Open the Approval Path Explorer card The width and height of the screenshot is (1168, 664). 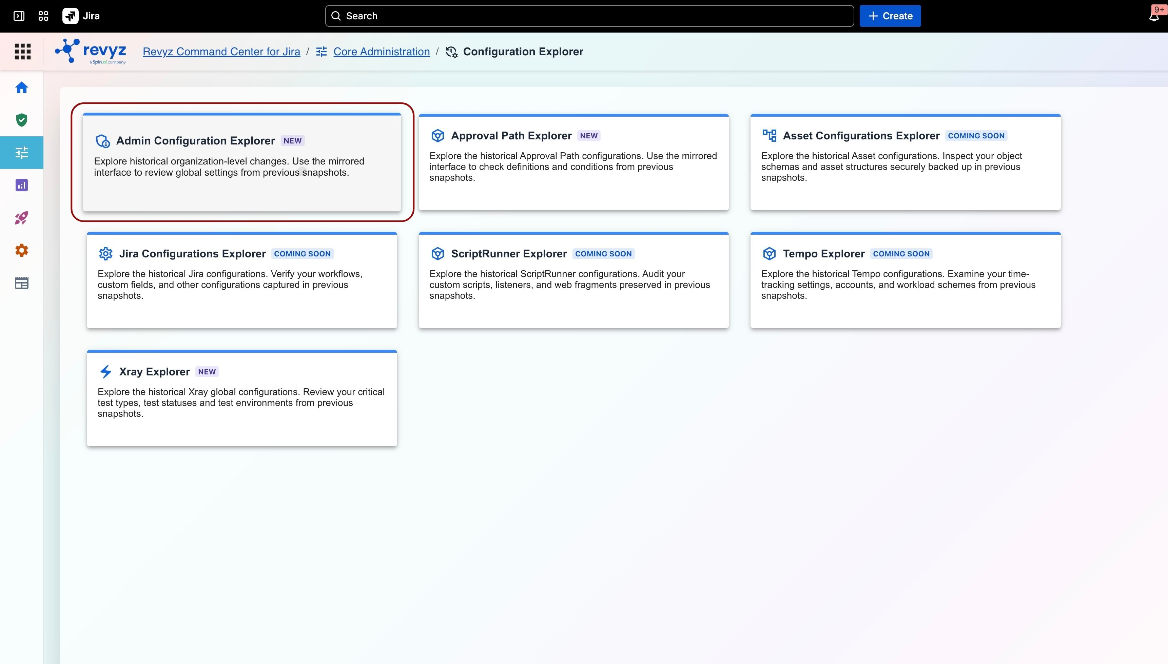click(573, 162)
